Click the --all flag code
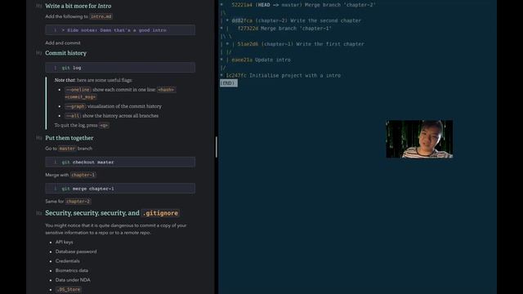Image resolution: width=523 pixels, height=294 pixels. (x=73, y=116)
